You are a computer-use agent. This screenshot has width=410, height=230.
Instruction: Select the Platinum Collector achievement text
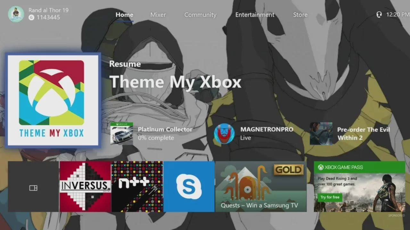pos(165,129)
